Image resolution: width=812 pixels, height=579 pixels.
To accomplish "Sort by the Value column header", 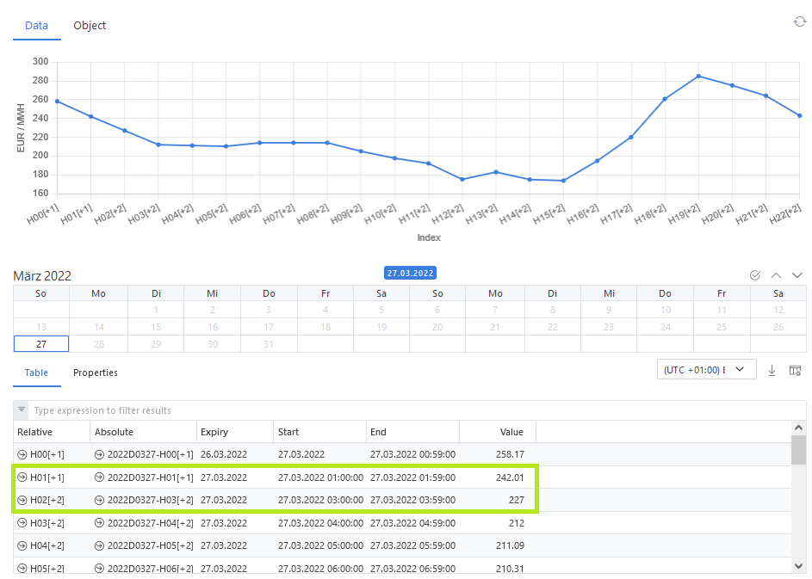I will 511,432.
